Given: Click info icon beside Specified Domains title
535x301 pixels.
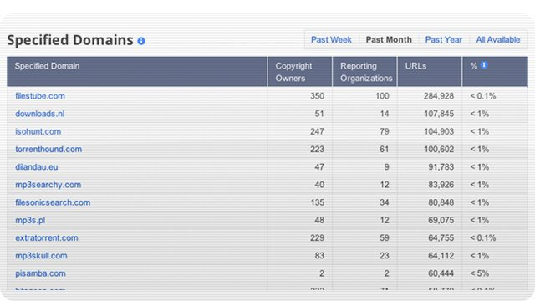Looking at the screenshot, I should 141,41.
